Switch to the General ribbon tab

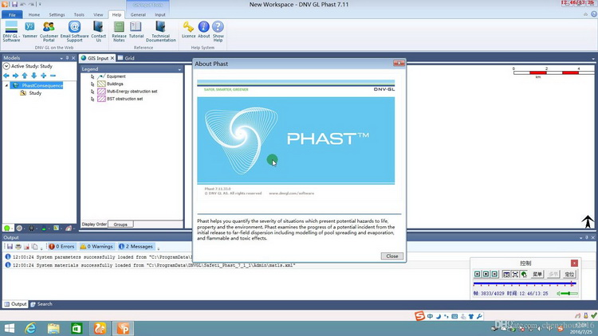pos(138,15)
